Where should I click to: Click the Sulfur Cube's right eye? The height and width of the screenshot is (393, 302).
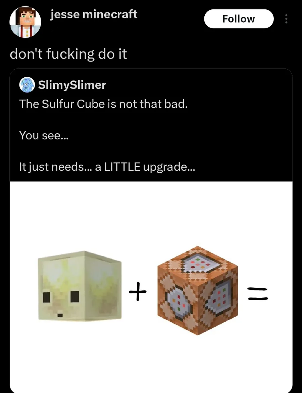point(75,297)
